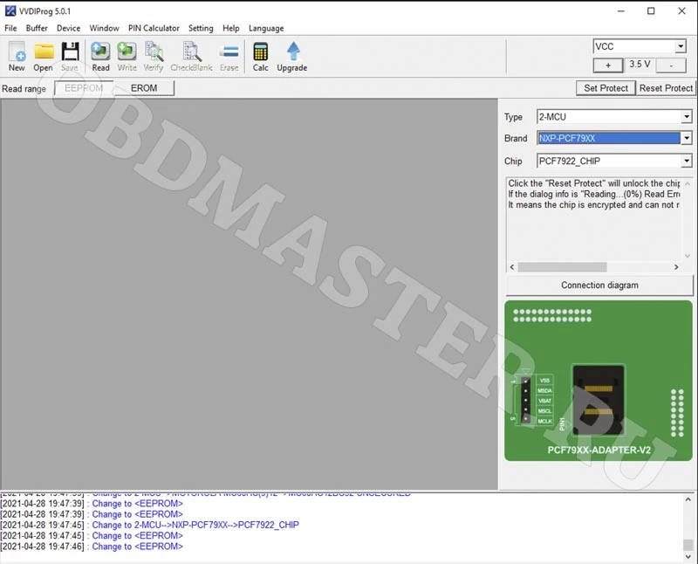The width and height of the screenshot is (698, 564).
Task: Open the Device menu
Action: coord(69,28)
